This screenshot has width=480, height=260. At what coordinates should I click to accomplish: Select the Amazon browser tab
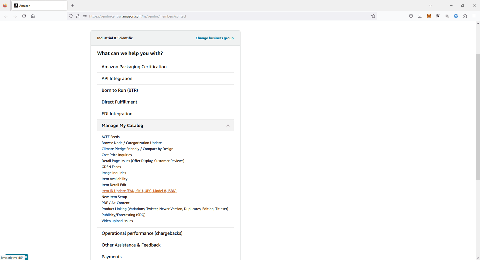39,5
